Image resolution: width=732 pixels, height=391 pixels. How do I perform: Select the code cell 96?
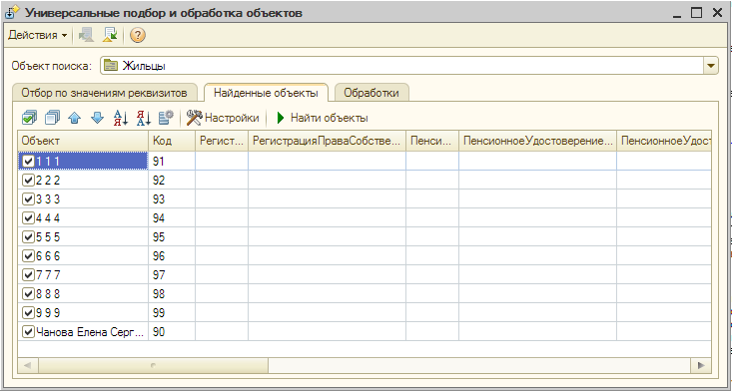point(172,256)
